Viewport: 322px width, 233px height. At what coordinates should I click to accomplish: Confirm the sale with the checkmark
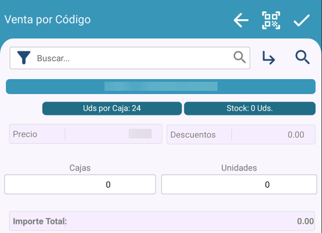click(x=302, y=20)
